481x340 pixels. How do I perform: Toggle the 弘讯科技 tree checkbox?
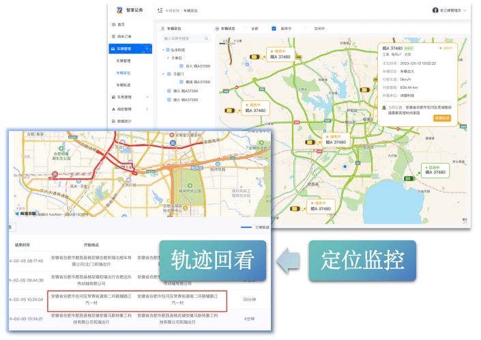tap(168, 50)
